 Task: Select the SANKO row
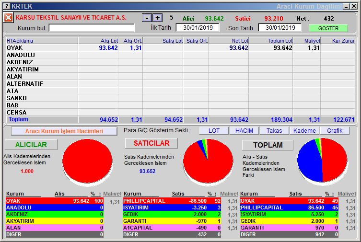coord(180,98)
